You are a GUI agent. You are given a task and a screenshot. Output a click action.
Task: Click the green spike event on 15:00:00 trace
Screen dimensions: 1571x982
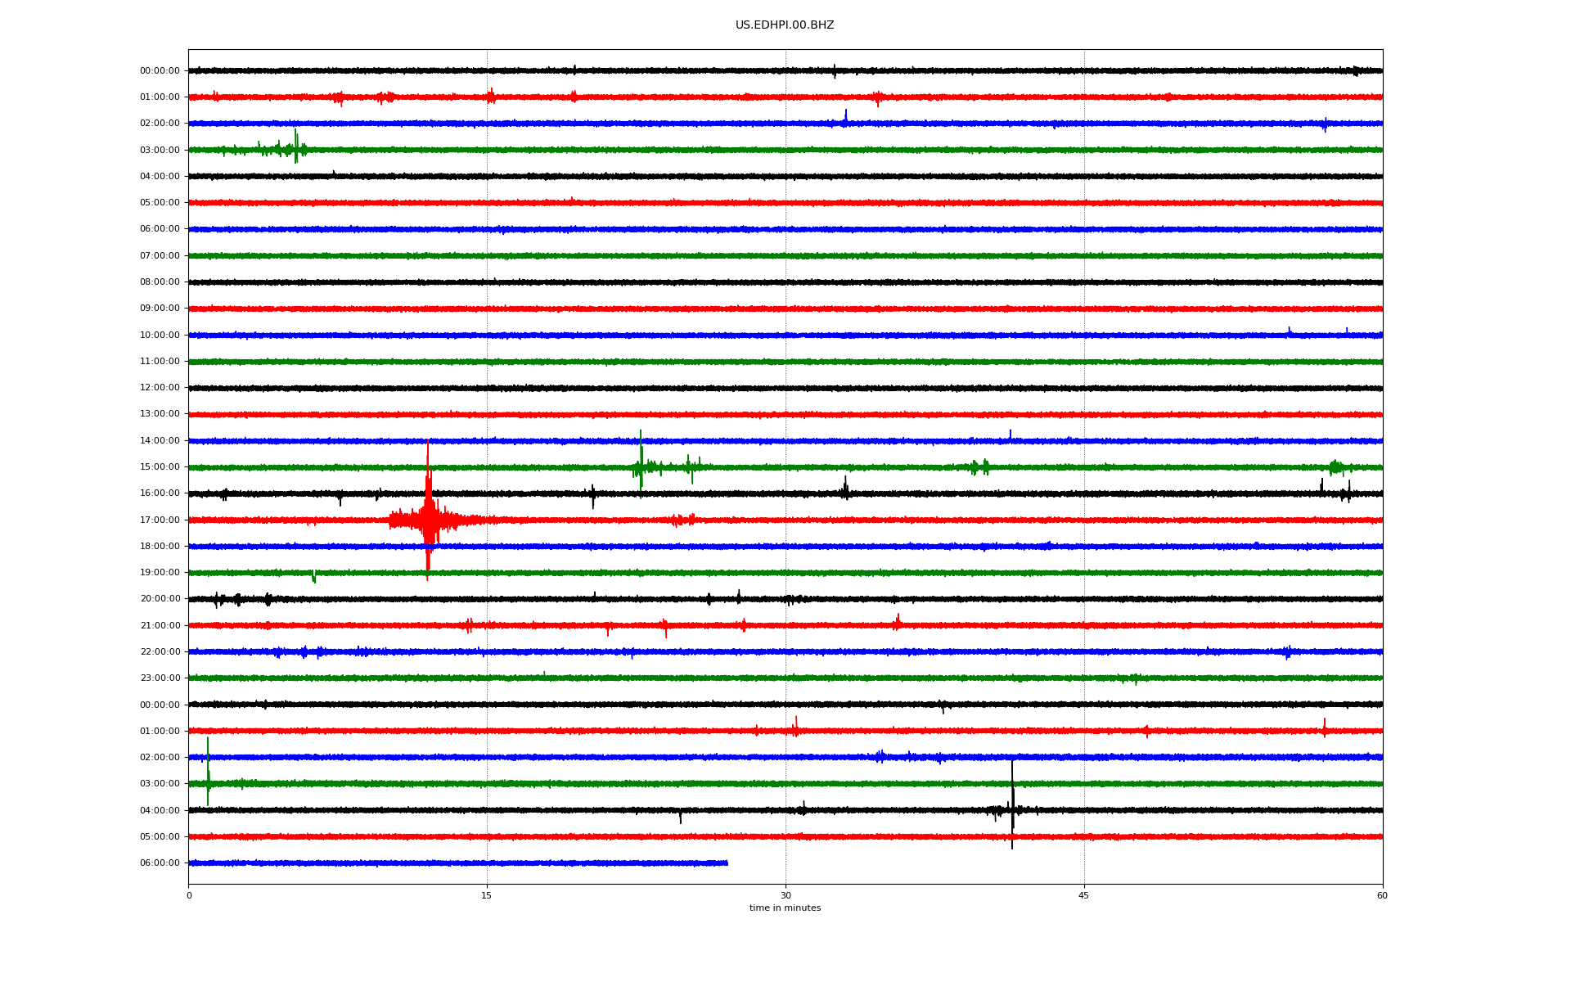point(641,465)
